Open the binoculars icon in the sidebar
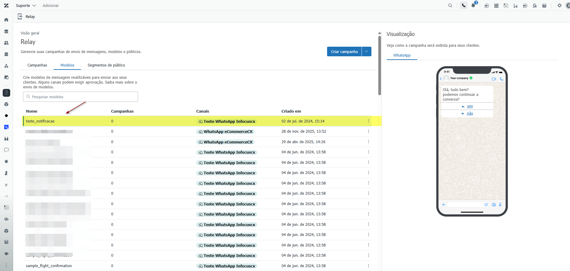This screenshot has height=271, width=570. (6, 139)
